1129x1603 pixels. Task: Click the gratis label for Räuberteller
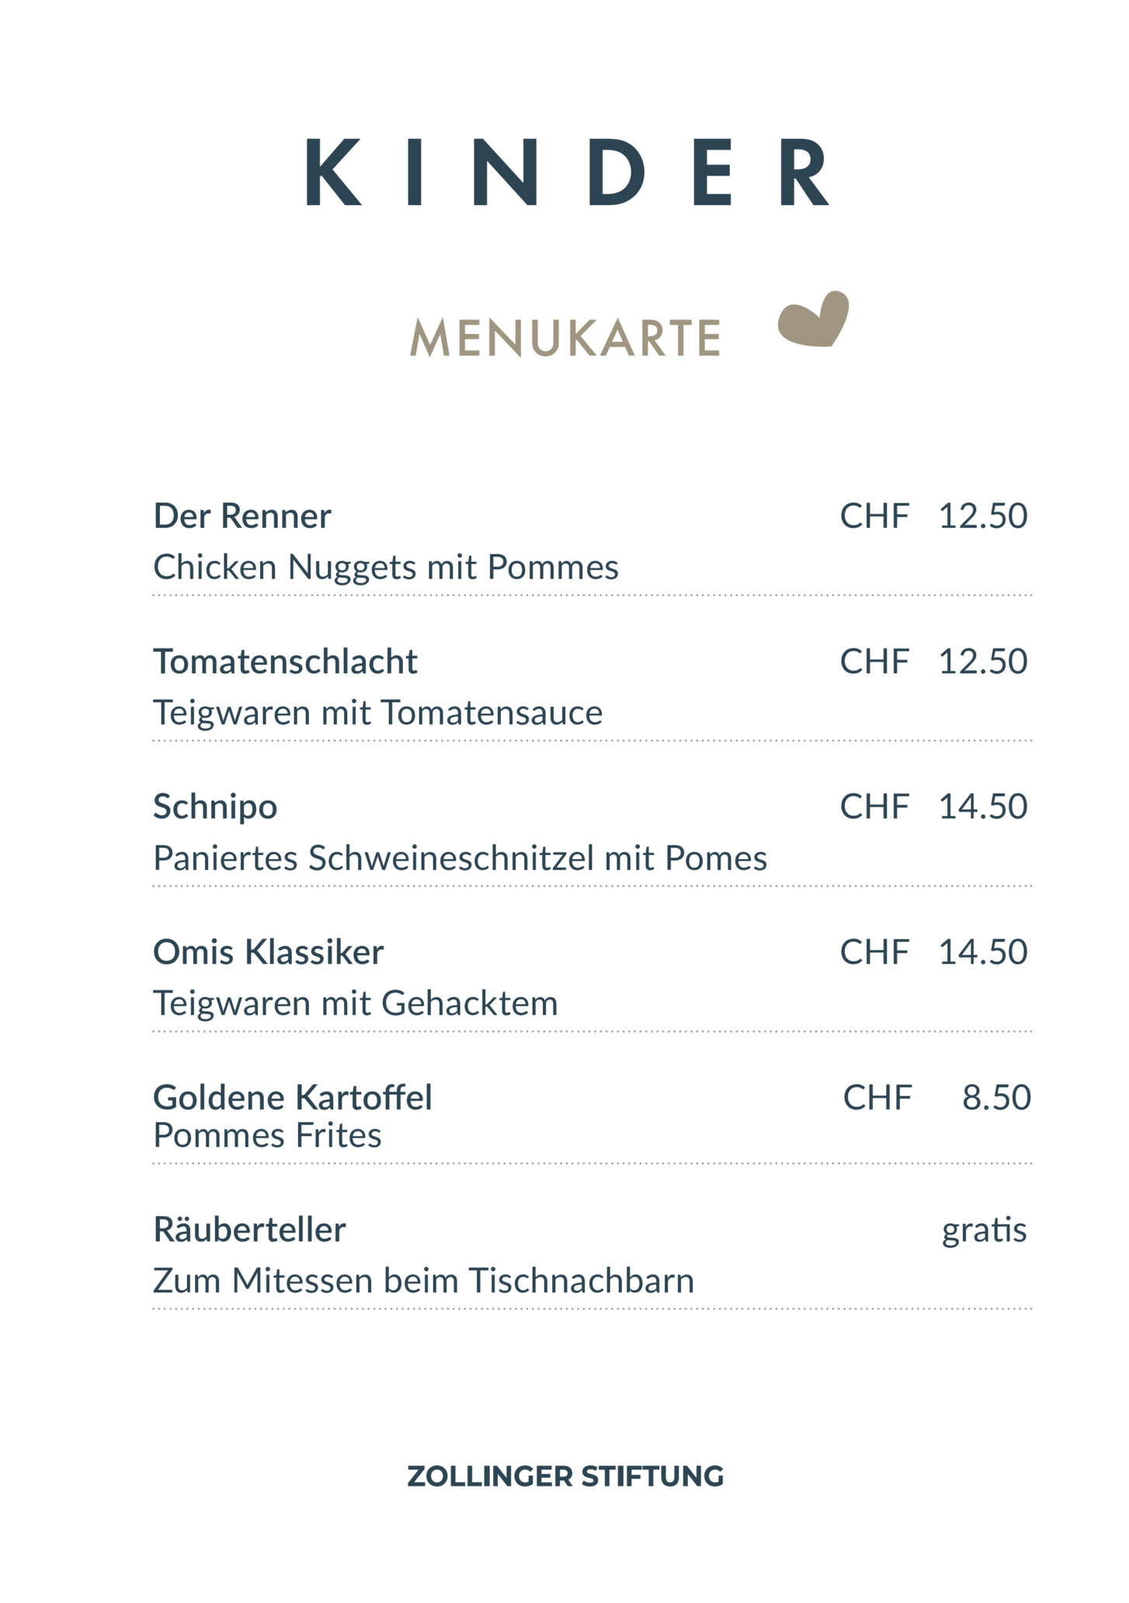(984, 1230)
